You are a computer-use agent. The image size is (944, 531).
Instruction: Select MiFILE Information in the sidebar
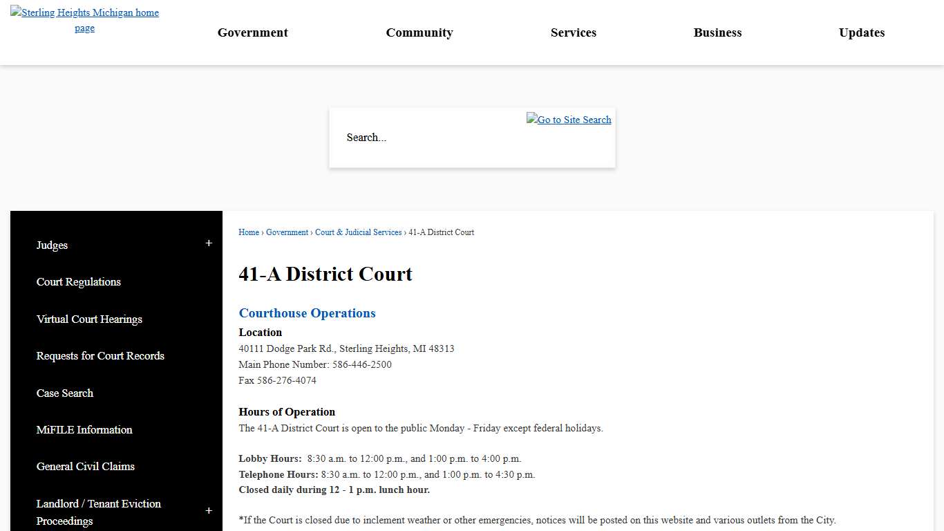point(84,430)
